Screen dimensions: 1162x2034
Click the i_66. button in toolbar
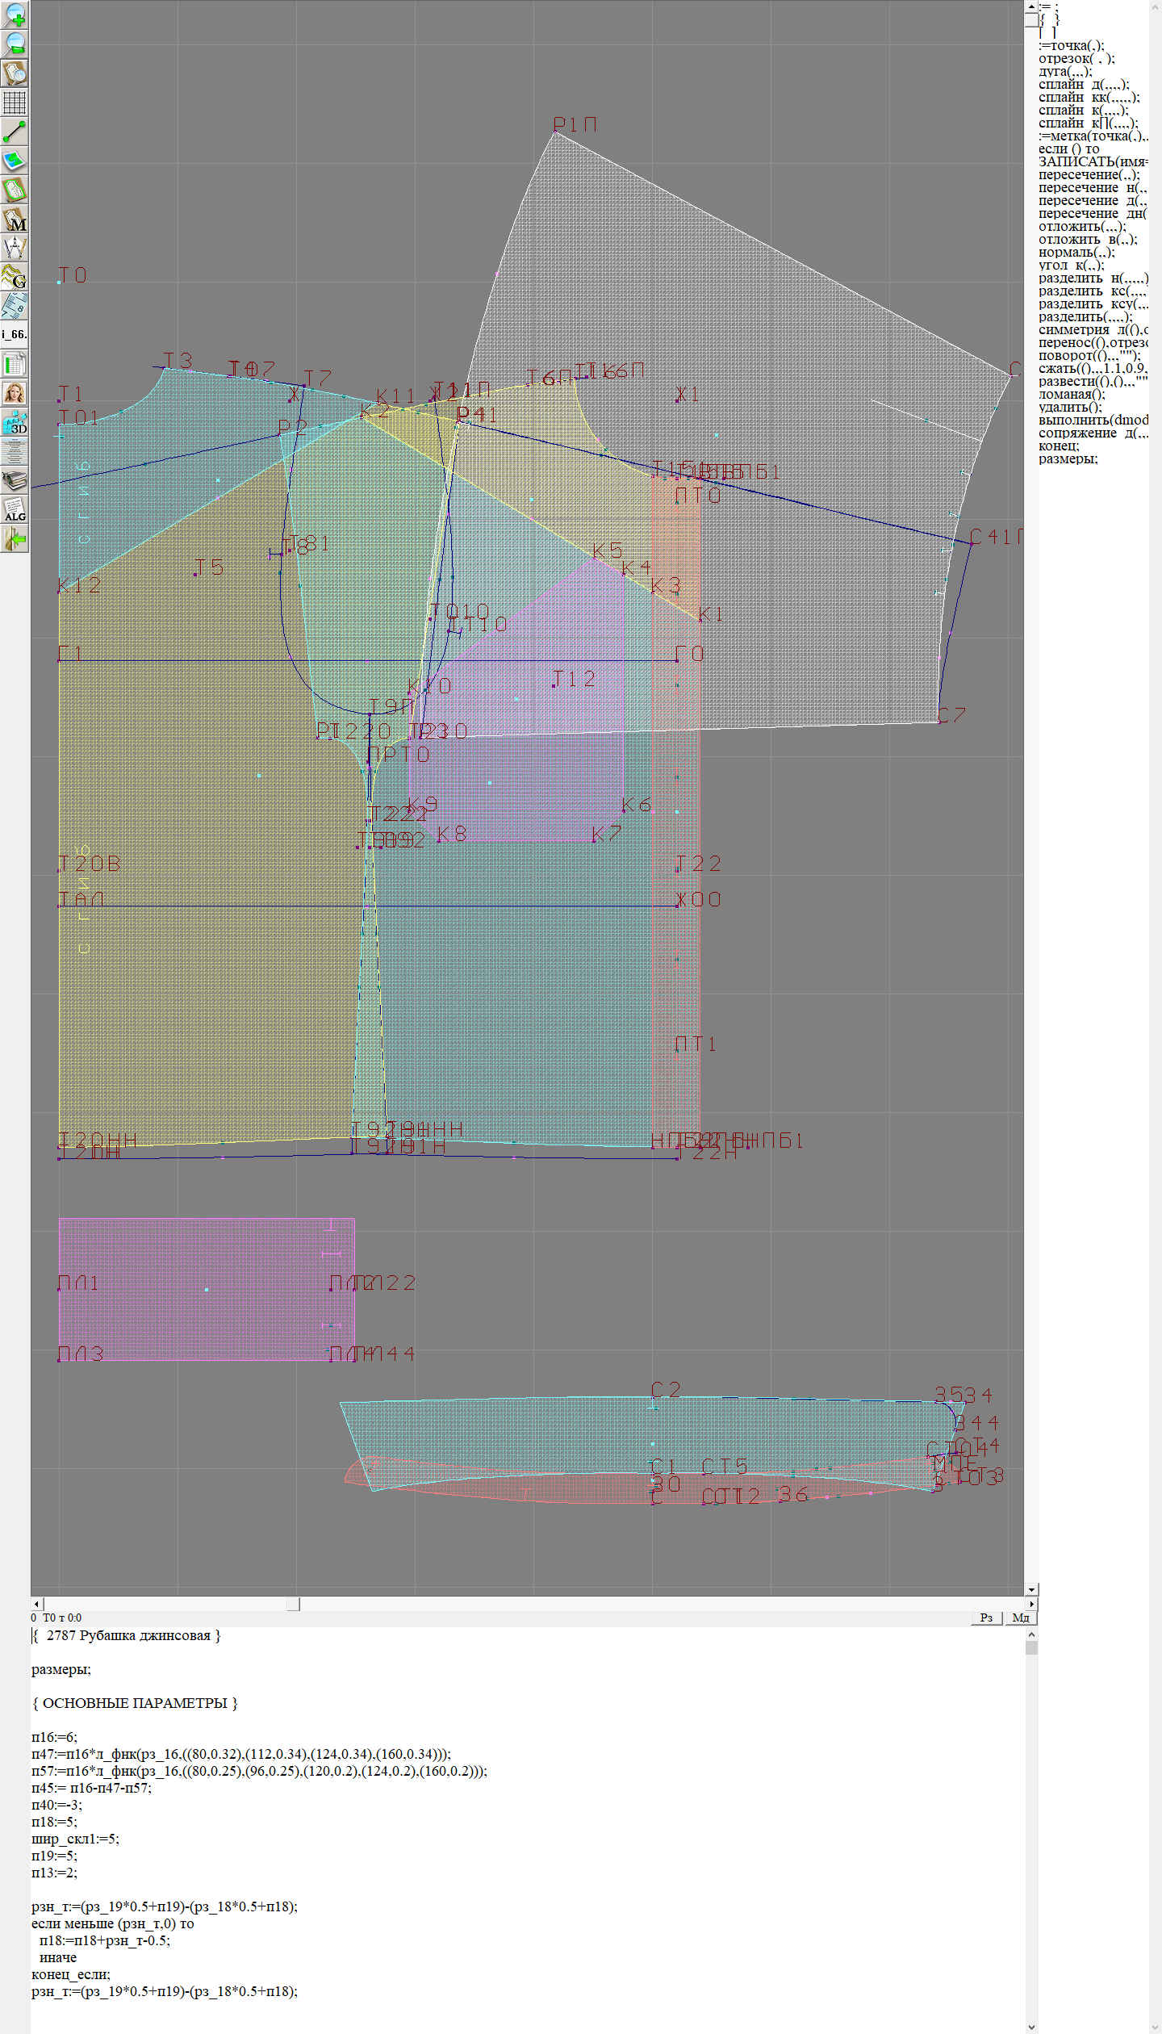pyautogui.click(x=15, y=334)
